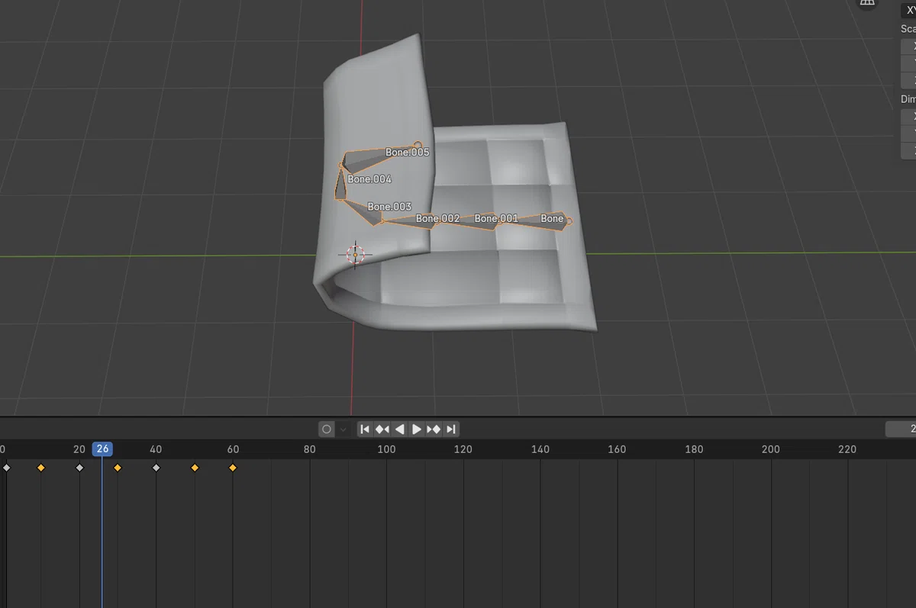916x608 pixels.
Task: Open the auto keyframing options dropdown
Action: pos(343,429)
